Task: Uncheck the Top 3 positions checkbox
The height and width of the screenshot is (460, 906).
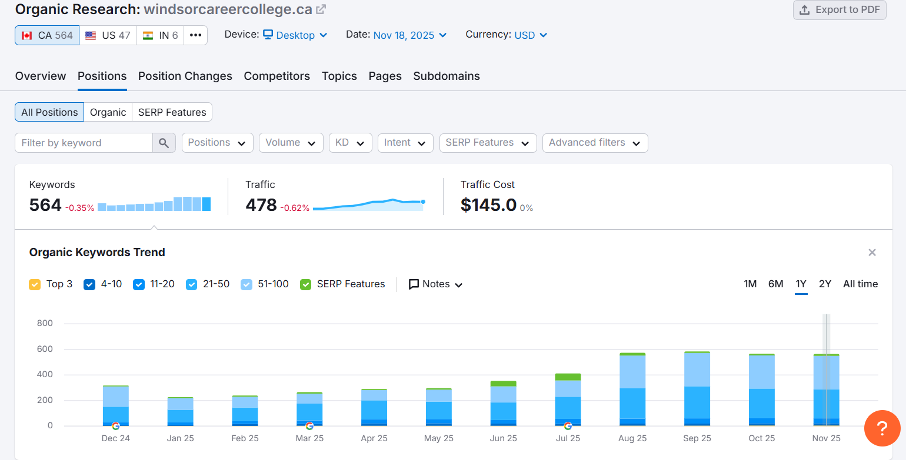Action: pyautogui.click(x=35, y=284)
